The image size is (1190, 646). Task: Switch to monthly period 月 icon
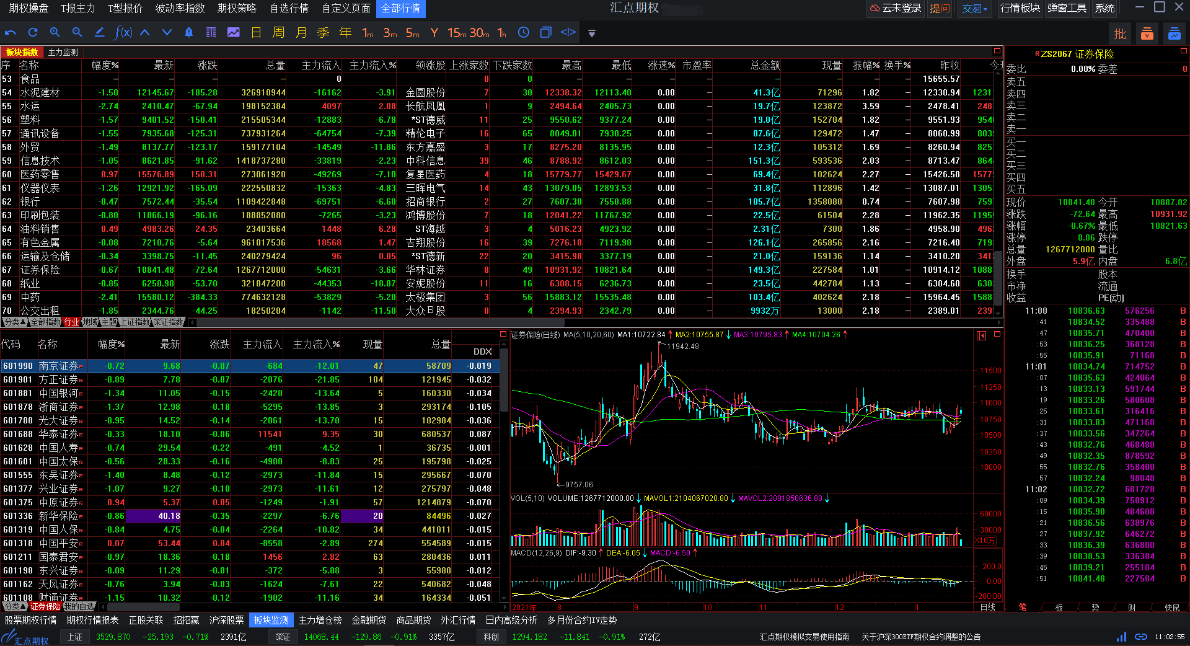pos(301,32)
